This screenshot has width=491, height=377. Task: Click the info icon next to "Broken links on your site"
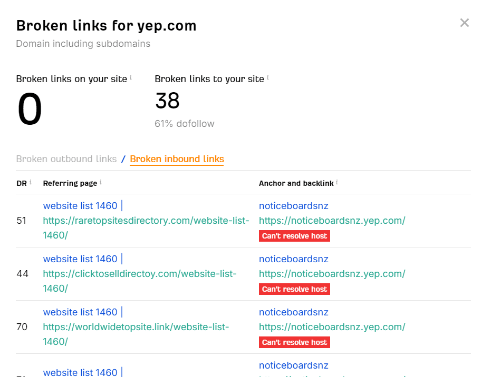click(130, 76)
